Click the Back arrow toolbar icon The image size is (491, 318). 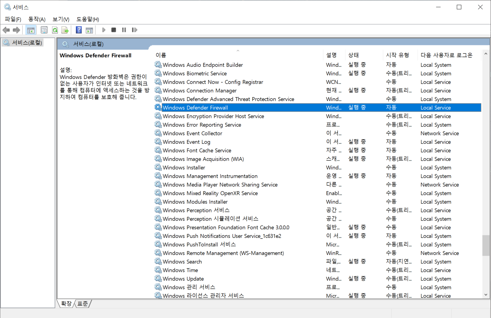click(x=6, y=30)
